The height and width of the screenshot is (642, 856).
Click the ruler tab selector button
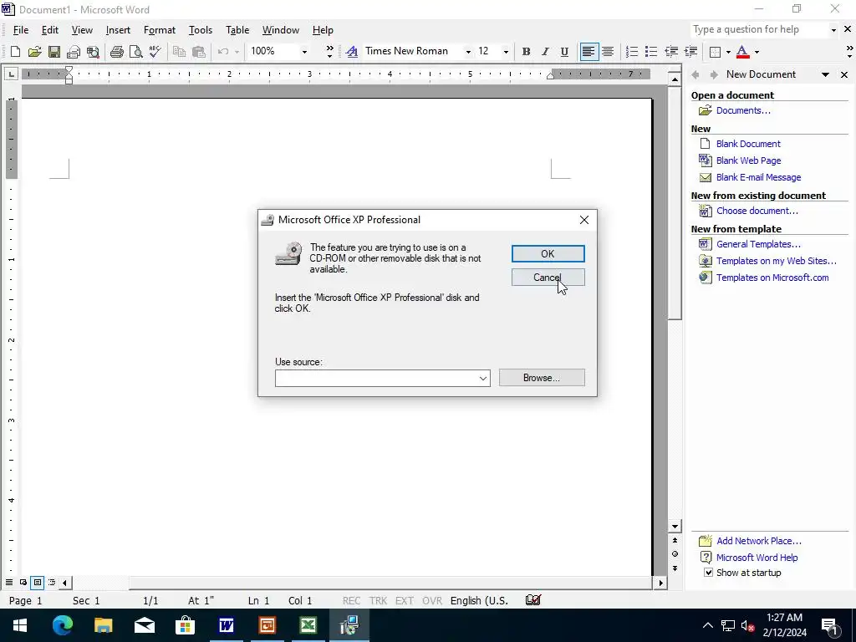[x=12, y=74]
